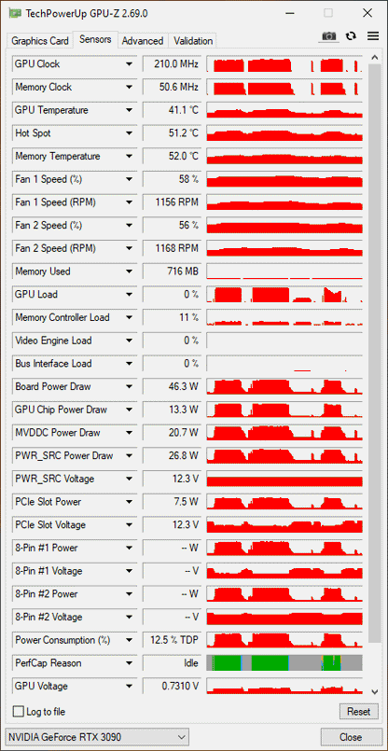
Task: Click the vertical scrollbar thumb
Action: (375, 352)
